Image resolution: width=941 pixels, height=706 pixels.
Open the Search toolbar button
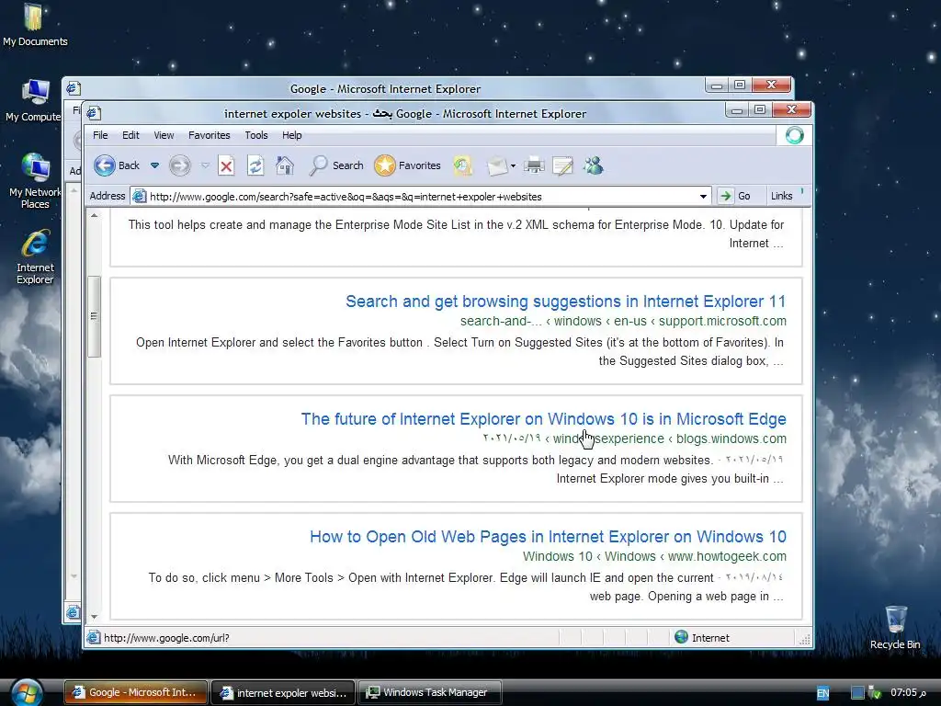pos(335,165)
